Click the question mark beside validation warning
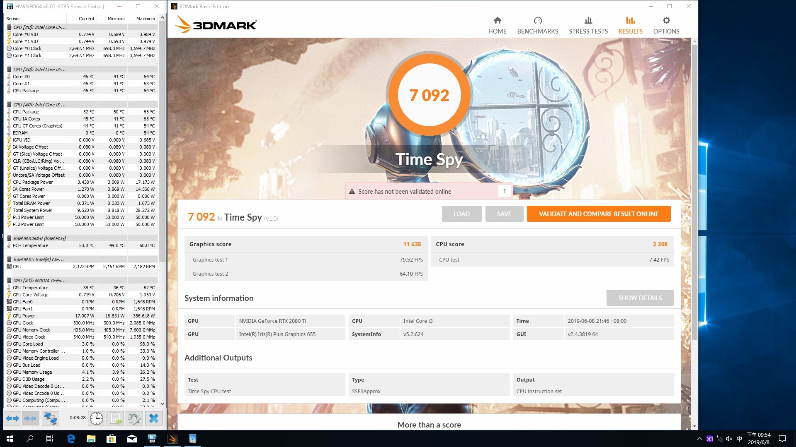The width and height of the screenshot is (796, 447). pos(504,191)
